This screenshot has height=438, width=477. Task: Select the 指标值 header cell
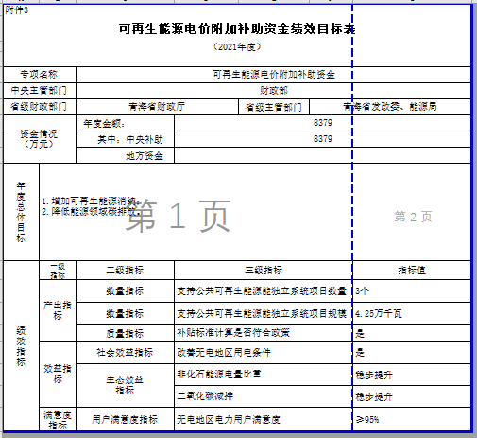[x=412, y=271]
